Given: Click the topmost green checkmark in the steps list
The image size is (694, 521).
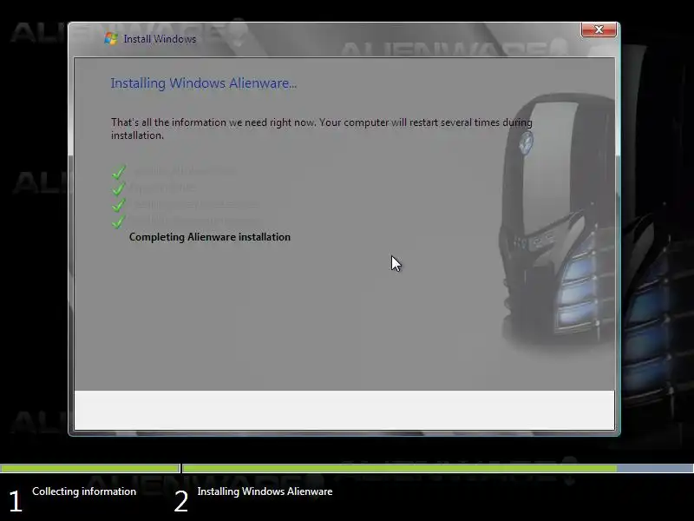Looking at the screenshot, I should point(119,172).
